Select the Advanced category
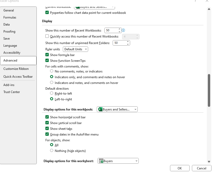The width and height of the screenshot is (212, 172). (18, 60)
